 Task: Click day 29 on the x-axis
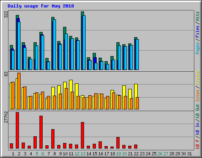(178, 154)
